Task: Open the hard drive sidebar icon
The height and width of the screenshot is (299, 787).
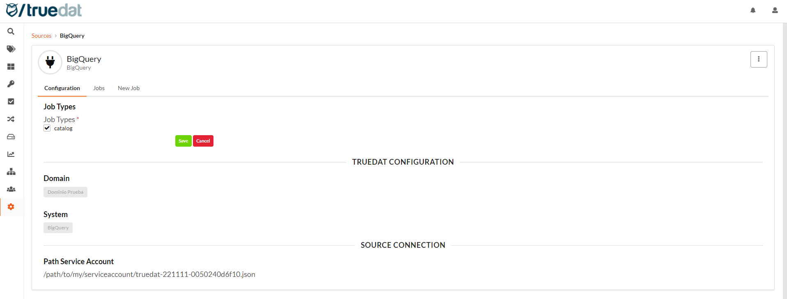Action: click(x=11, y=137)
